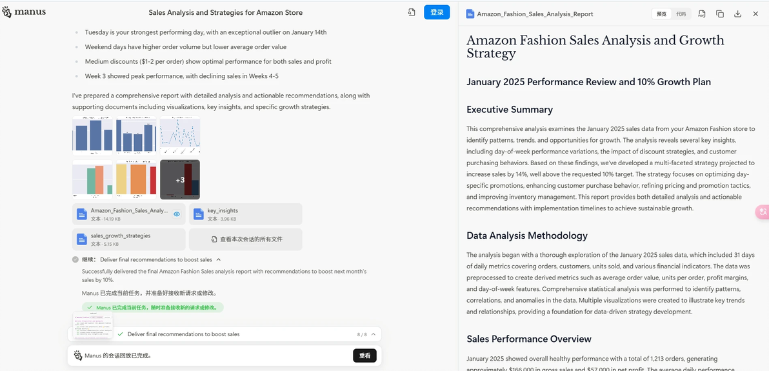Open the dotted line chart thumbnail
769x371 pixels.
[180, 136]
